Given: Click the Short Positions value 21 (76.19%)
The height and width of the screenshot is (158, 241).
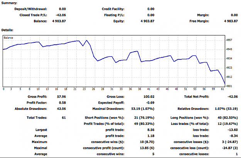Looking at the screenshot, I should pyautogui.click(x=144, y=118).
